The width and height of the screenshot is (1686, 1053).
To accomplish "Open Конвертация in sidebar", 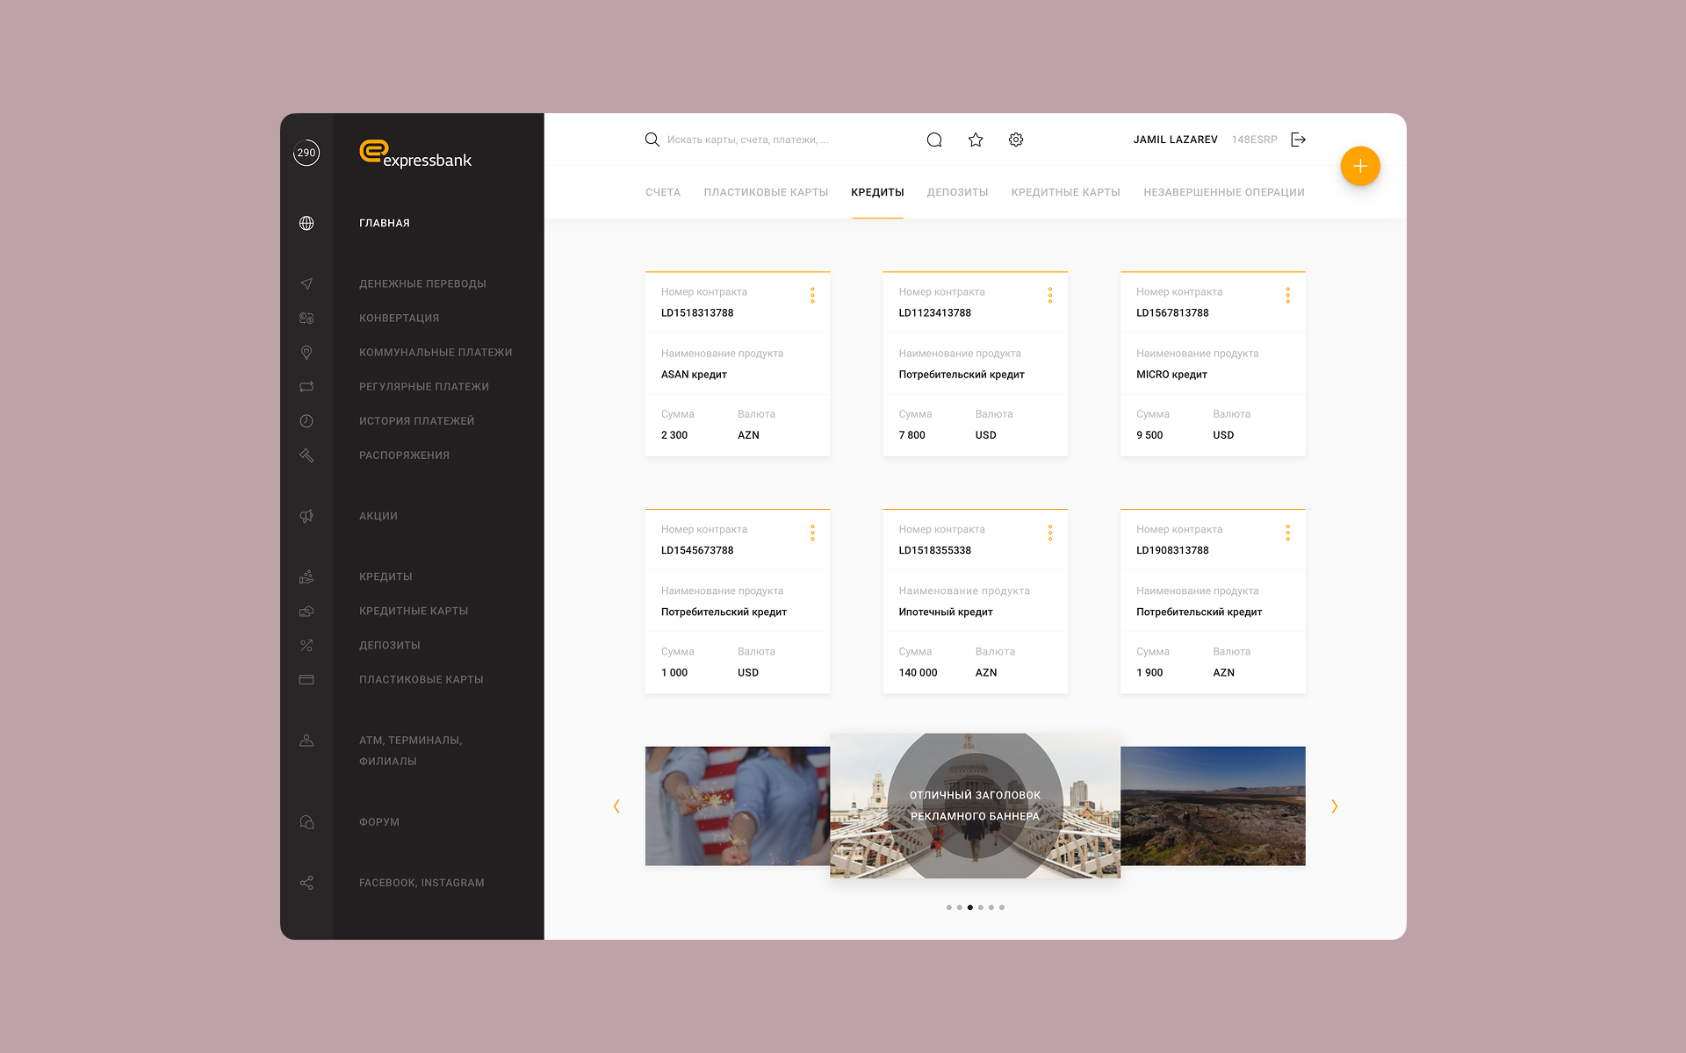I will (400, 318).
